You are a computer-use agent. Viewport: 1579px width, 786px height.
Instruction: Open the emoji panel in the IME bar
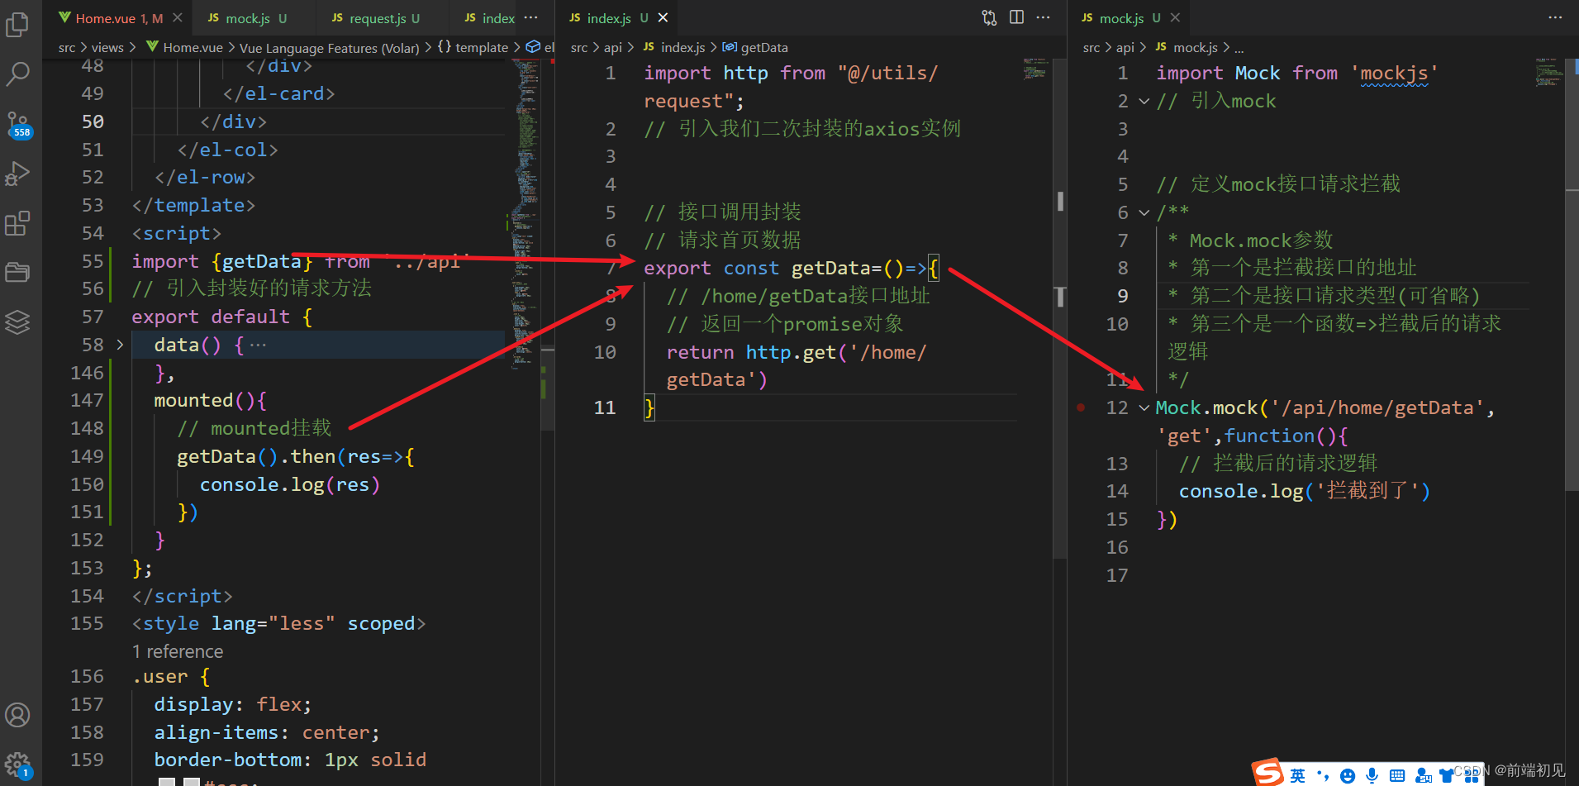[1348, 775]
